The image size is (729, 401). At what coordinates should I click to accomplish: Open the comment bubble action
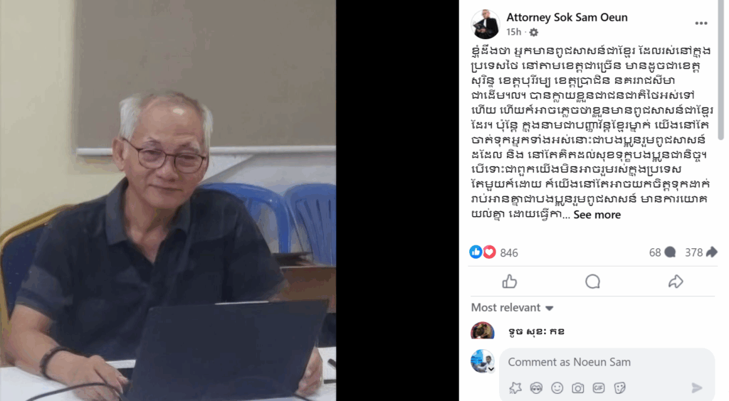[x=592, y=282]
